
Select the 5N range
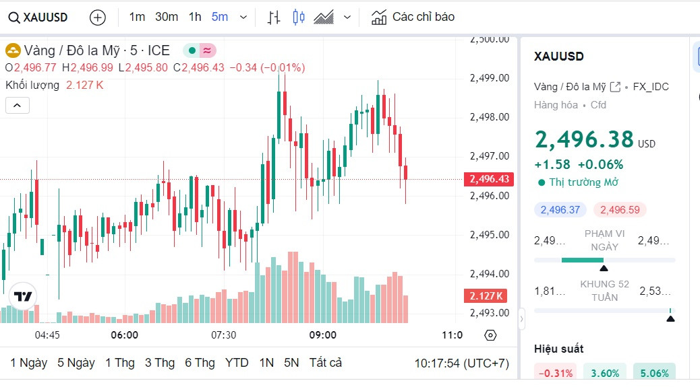[x=291, y=363]
